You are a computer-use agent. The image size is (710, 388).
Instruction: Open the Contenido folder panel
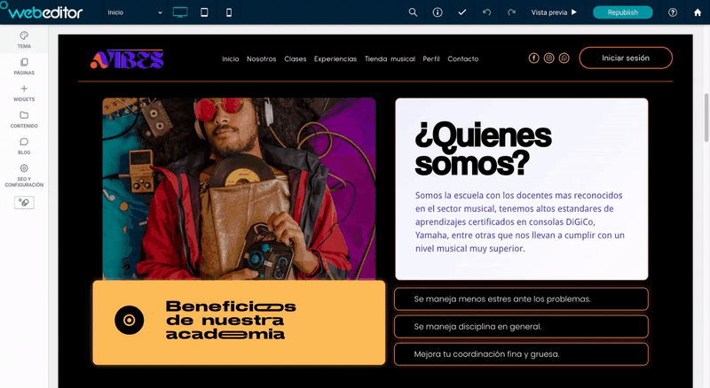(x=24, y=120)
